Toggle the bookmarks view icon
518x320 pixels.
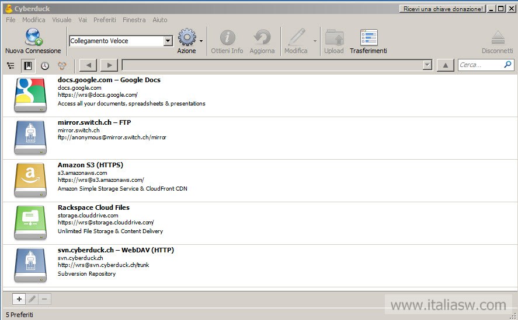(28, 66)
